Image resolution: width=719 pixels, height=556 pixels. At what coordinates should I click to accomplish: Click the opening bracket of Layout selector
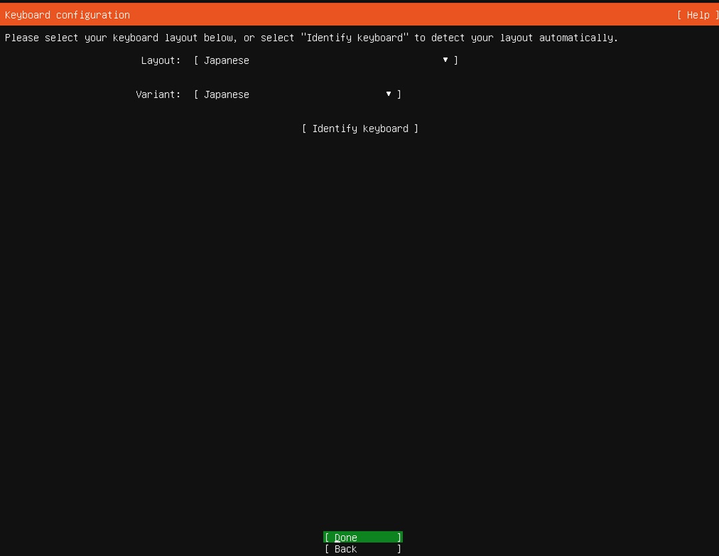pos(196,61)
